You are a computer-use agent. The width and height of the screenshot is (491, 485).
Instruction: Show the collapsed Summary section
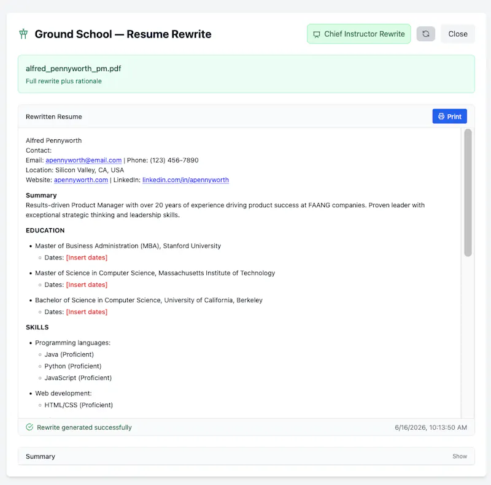(459, 456)
